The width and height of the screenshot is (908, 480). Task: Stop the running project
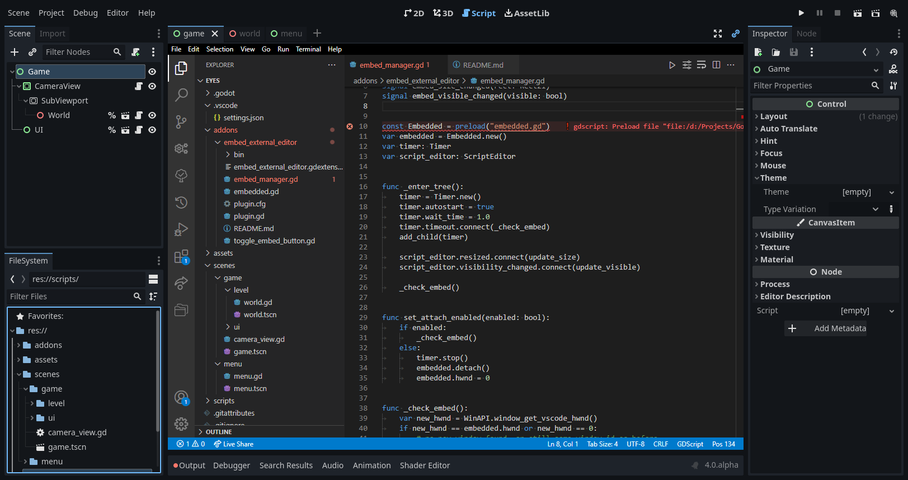pos(838,13)
